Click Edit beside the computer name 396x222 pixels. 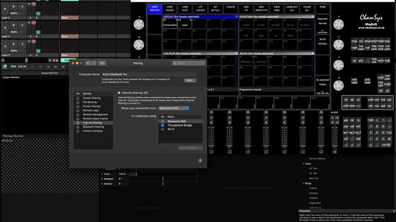click(x=190, y=81)
